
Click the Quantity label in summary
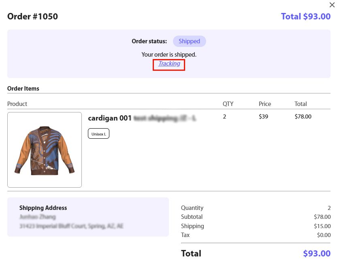pyautogui.click(x=192, y=208)
